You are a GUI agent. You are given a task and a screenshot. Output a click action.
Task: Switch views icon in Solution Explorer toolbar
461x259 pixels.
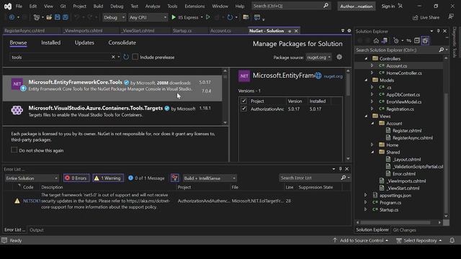tap(384, 40)
